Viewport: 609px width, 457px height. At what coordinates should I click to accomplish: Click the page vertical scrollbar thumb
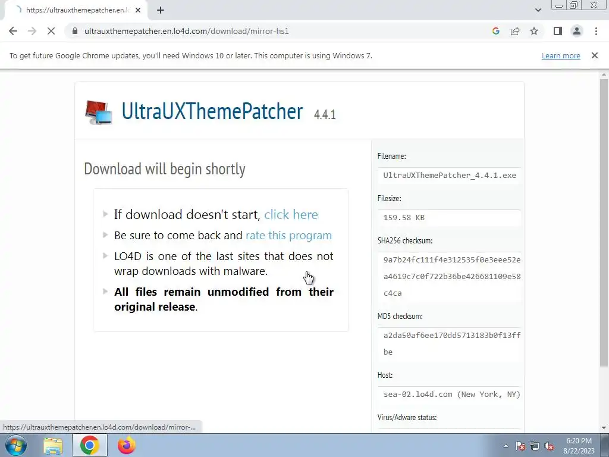(604, 223)
